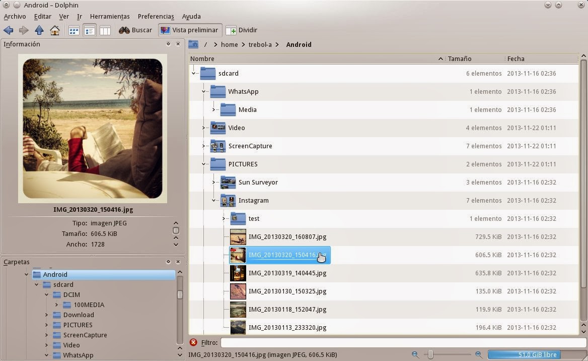
Task: Open the Archivo menu
Action: 15,17
